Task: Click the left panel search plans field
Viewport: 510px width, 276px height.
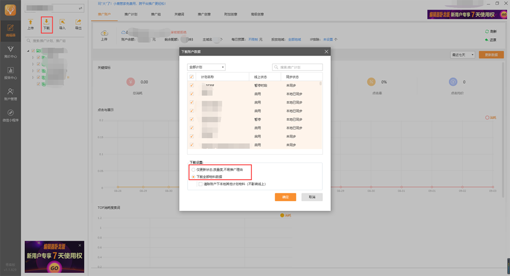Action: tap(55, 41)
